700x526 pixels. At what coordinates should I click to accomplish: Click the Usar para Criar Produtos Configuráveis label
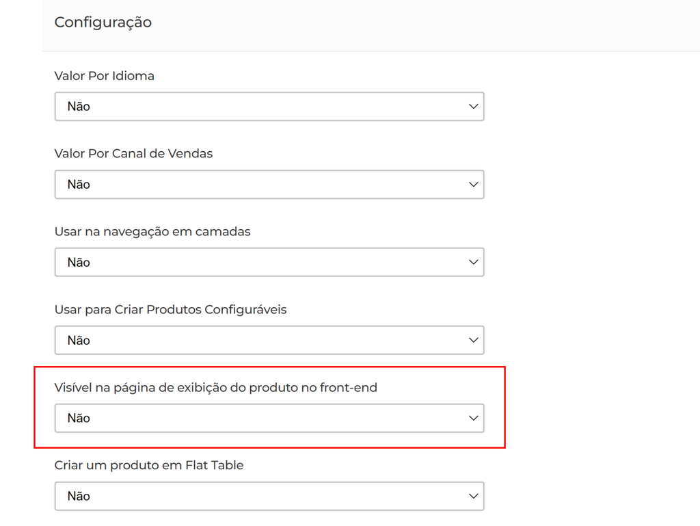pos(170,310)
